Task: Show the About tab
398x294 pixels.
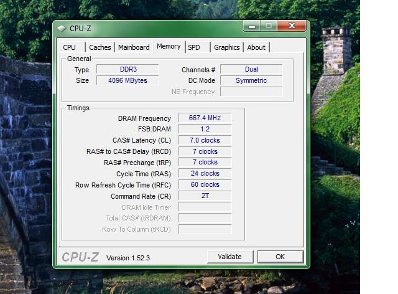Action: (x=256, y=47)
